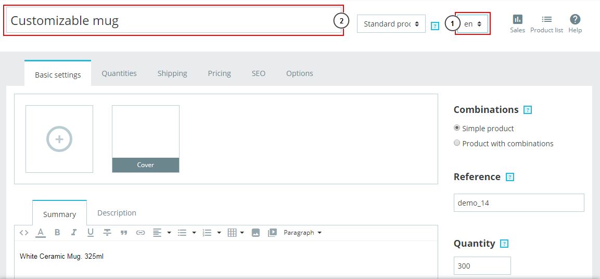
Task: Go to Product list
Action: coord(546,23)
